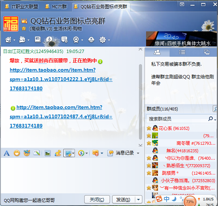Click sender name 日出江花红胜火(1245946435)
This screenshot has height=206, width=218.
pos(33,51)
